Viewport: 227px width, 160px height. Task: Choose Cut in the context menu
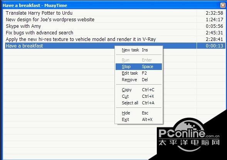coord(139,96)
